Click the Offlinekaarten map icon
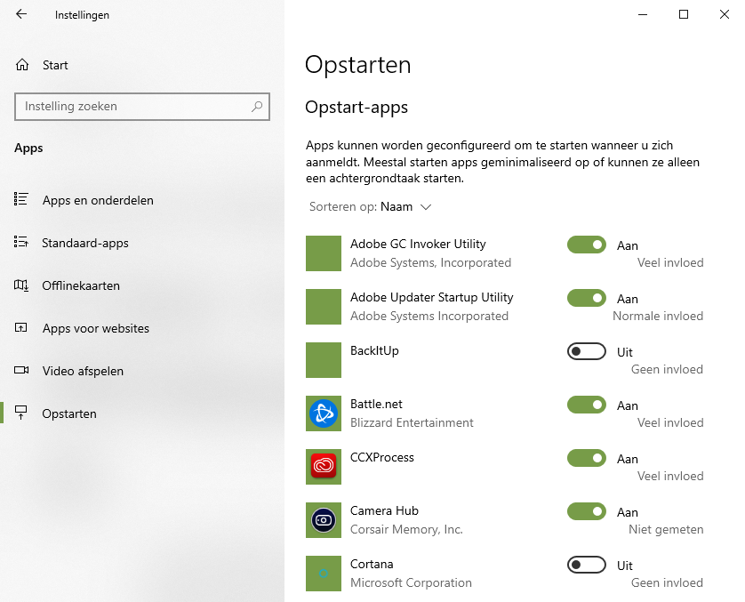Screen dimensions: 745x602 pos(21,285)
